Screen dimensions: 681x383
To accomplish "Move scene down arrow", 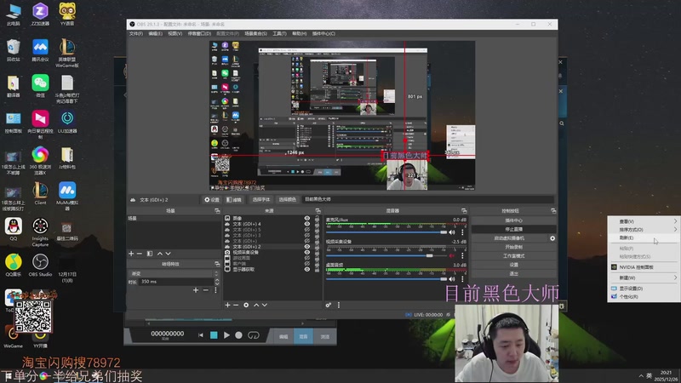I will (x=168, y=254).
